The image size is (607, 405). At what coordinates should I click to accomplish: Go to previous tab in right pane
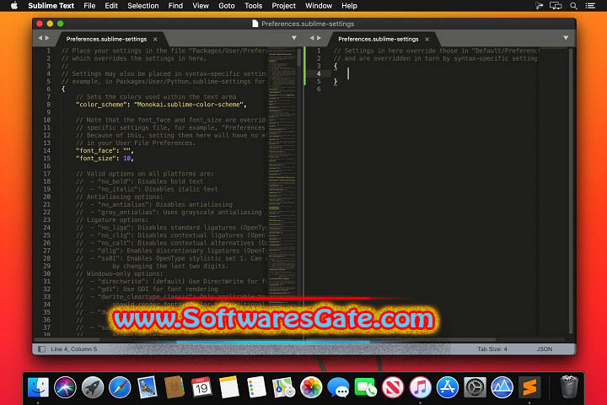tap(312, 38)
